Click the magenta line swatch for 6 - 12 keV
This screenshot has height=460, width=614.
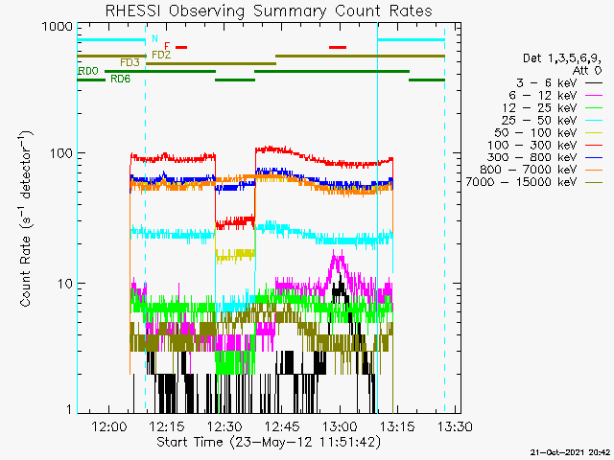594,96
